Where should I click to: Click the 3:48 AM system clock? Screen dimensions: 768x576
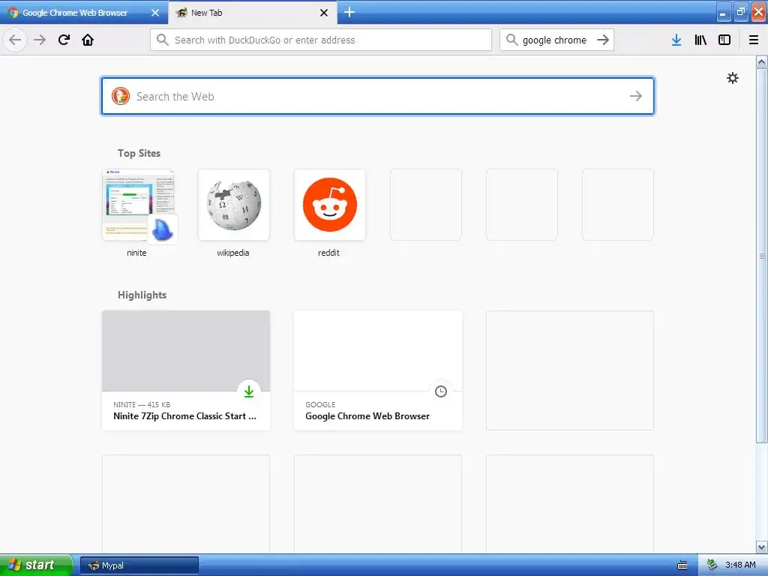740,565
